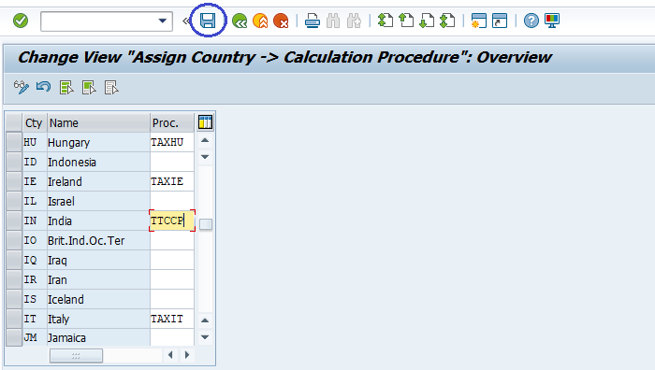655x370 pixels.
Task: Click the TAXIT procedure field for Italy
Action: coord(172,319)
